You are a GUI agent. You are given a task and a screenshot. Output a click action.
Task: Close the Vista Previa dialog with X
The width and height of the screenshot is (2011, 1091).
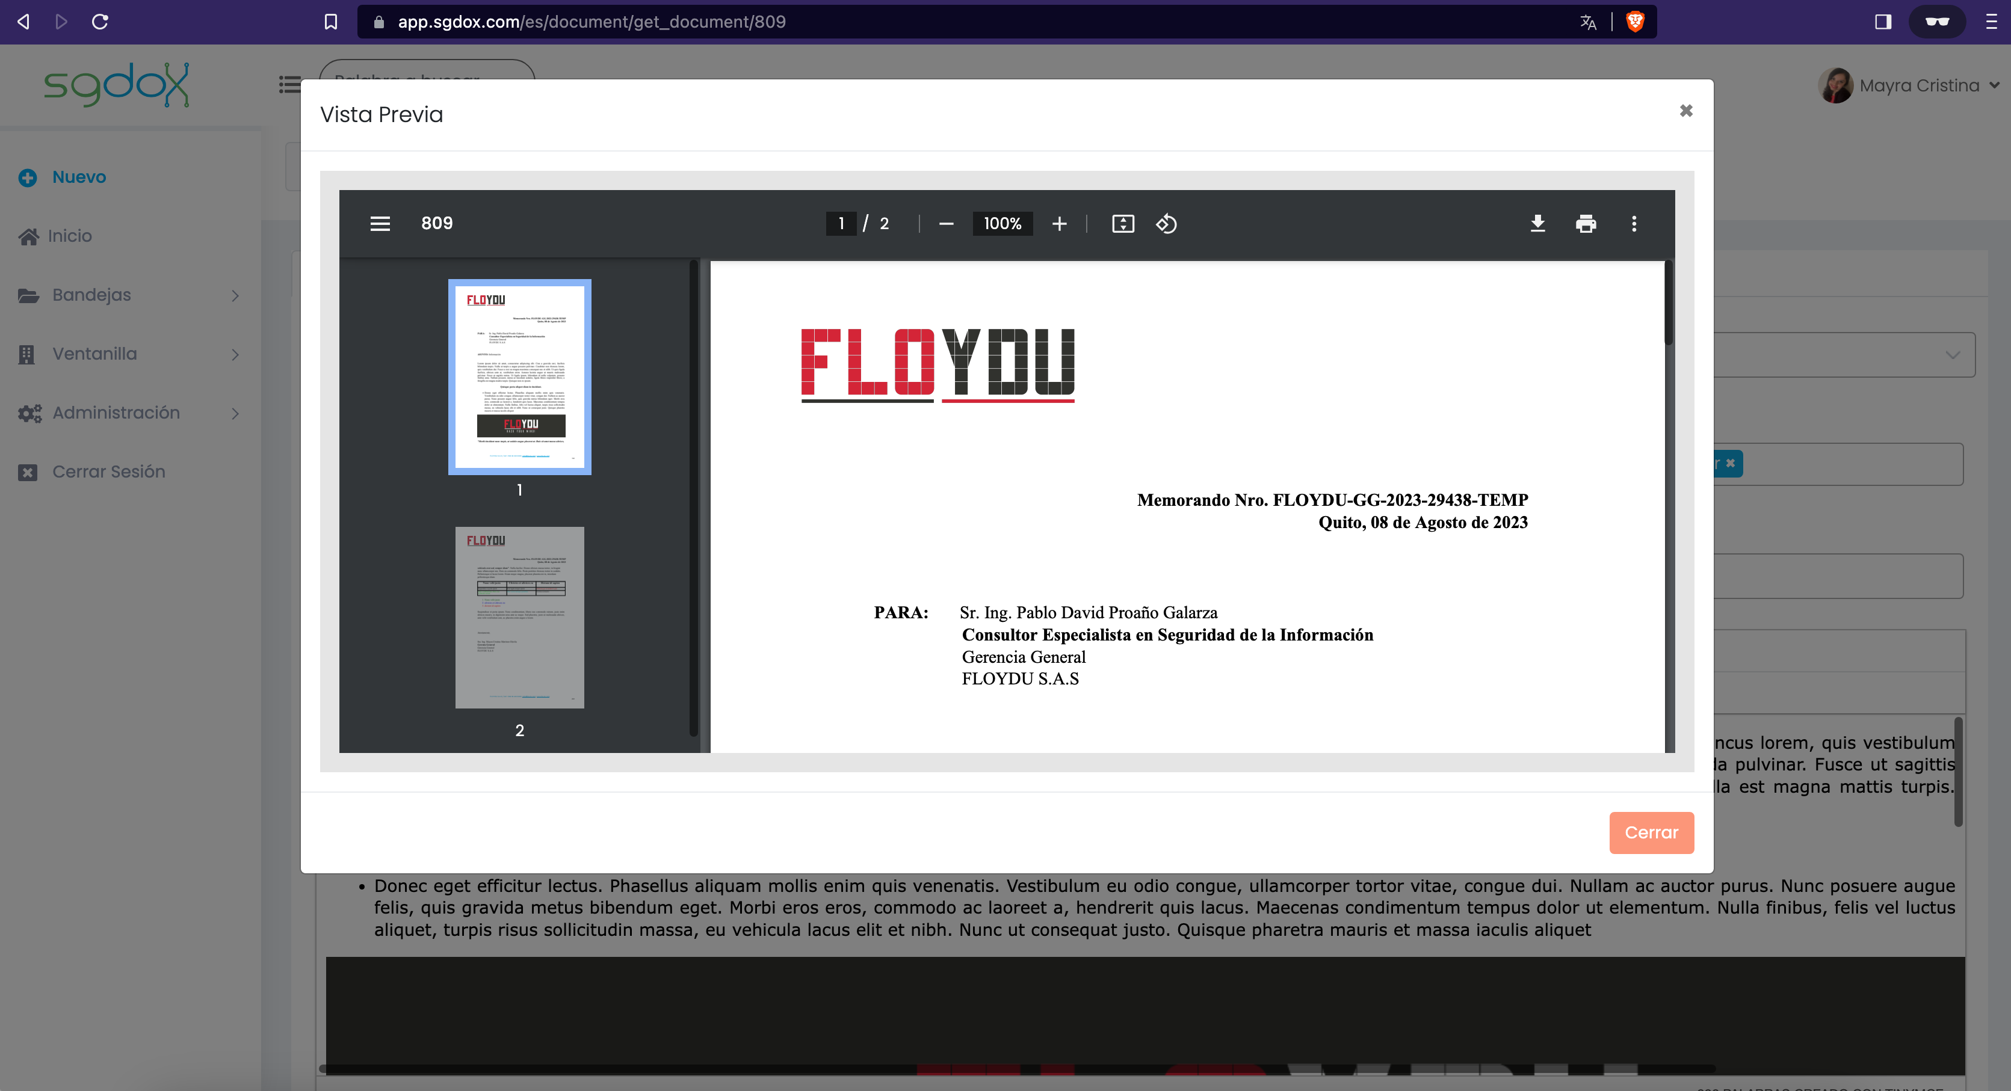tap(1686, 111)
